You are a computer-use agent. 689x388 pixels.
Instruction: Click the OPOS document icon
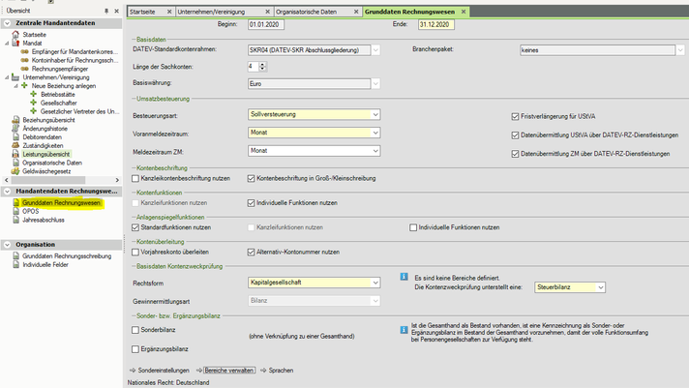[16, 211]
